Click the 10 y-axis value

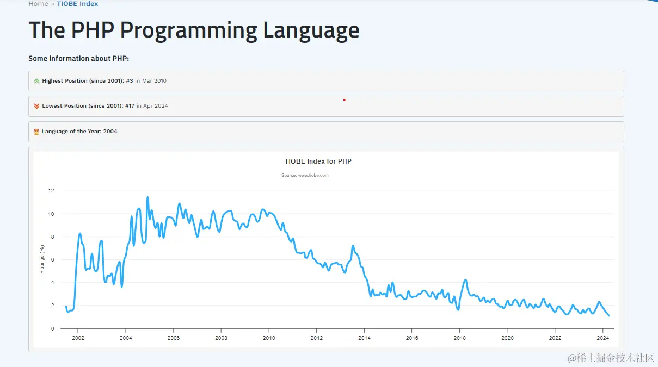click(51, 214)
